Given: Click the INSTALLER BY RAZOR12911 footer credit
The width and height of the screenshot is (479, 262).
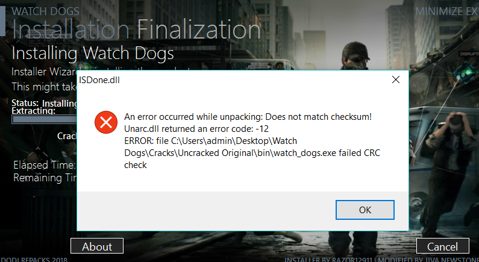Looking at the screenshot, I should [x=328, y=259].
